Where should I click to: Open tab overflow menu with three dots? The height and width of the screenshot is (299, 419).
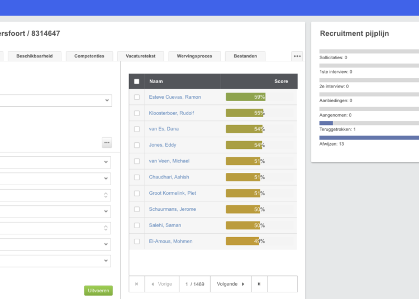297,56
